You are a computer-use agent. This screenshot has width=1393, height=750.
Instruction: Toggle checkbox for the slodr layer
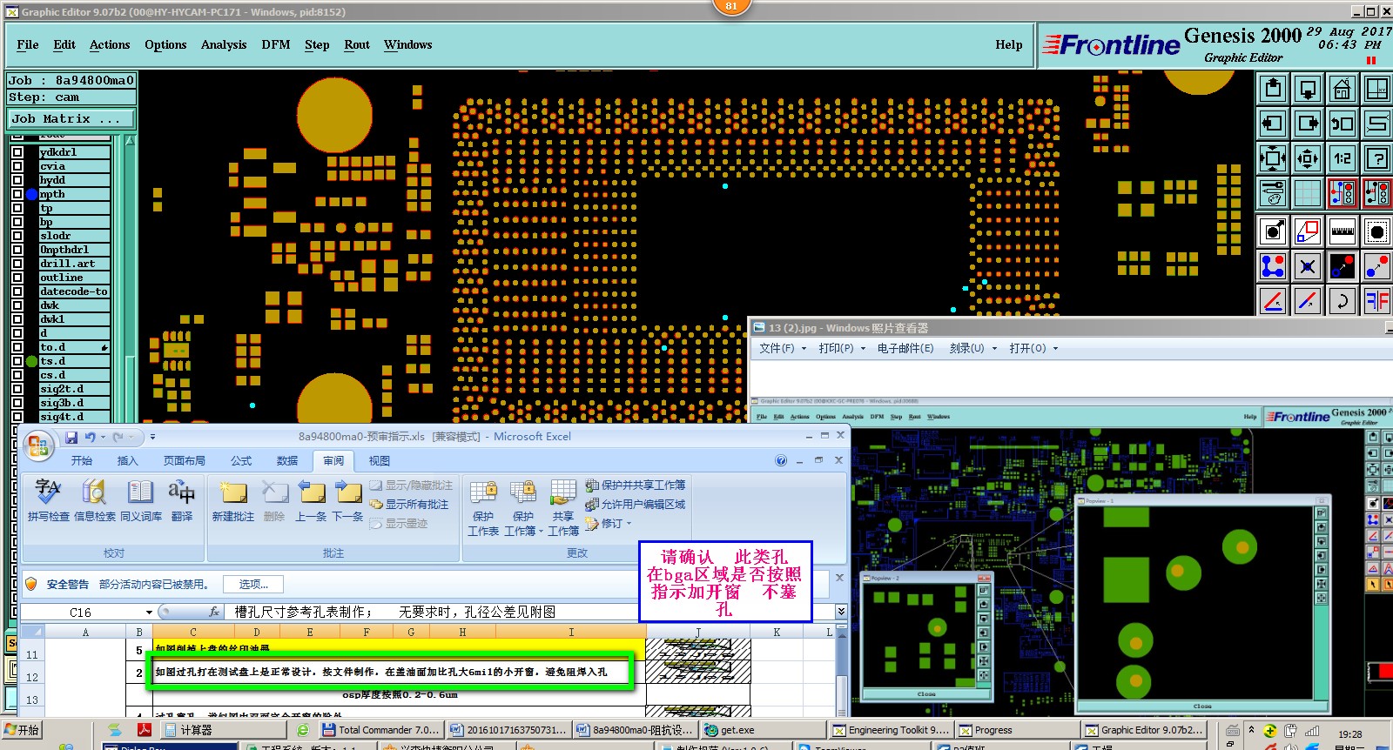17,236
